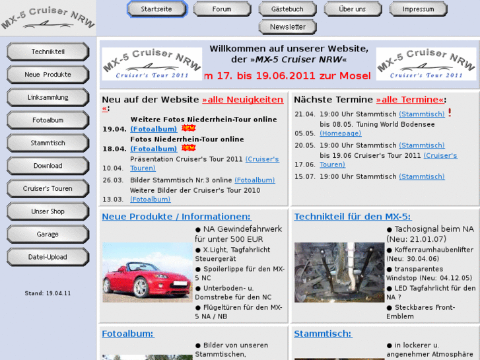Click the red MX-5 car photo
The height and width of the screenshot is (360, 480).
(147, 272)
